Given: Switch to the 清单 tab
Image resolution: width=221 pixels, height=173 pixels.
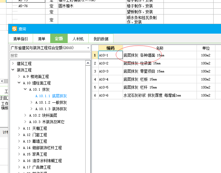Looking at the screenshot, I should [42, 39].
